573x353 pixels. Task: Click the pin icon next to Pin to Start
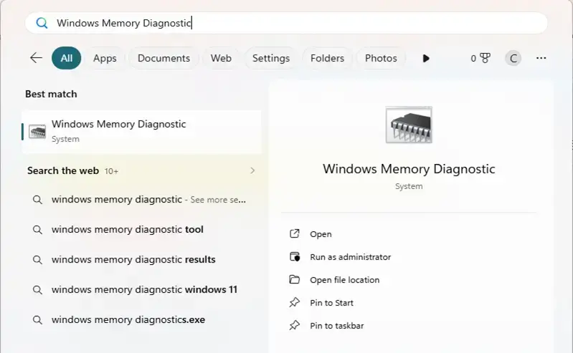[x=295, y=302]
